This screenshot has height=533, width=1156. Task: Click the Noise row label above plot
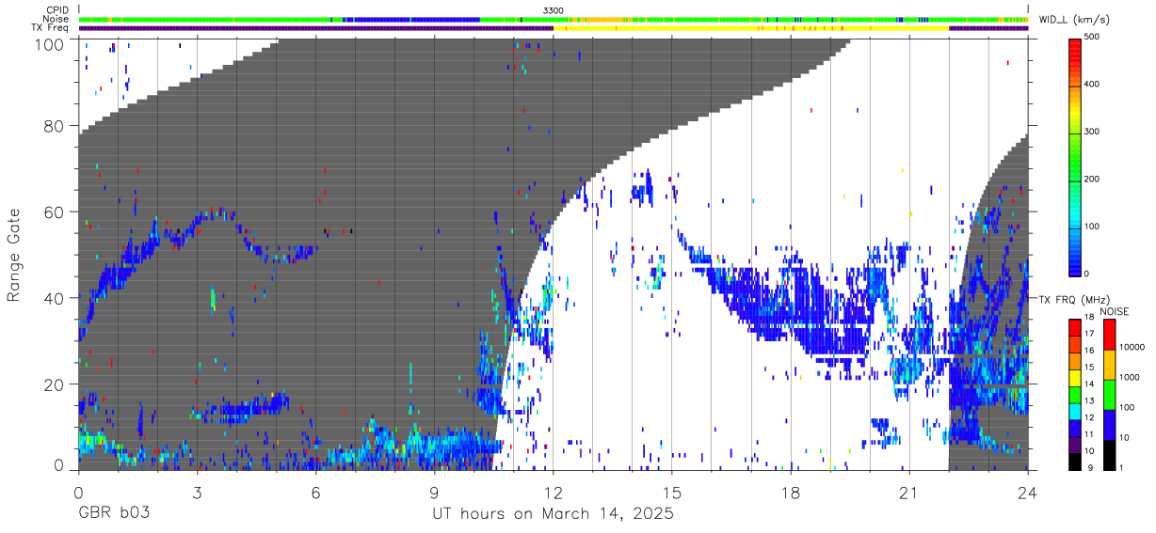pyautogui.click(x=56, y=19)
